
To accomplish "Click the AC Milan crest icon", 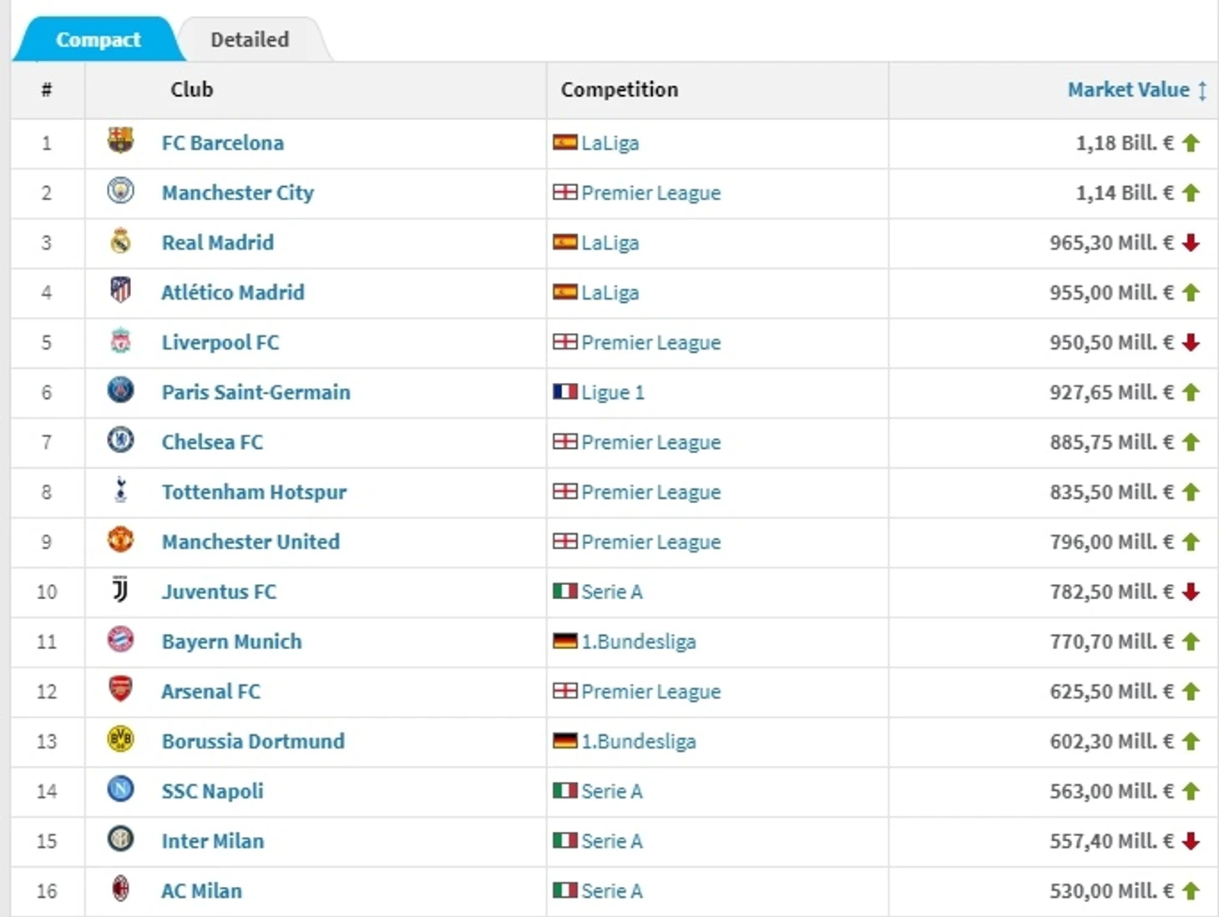I will point(120,889).
